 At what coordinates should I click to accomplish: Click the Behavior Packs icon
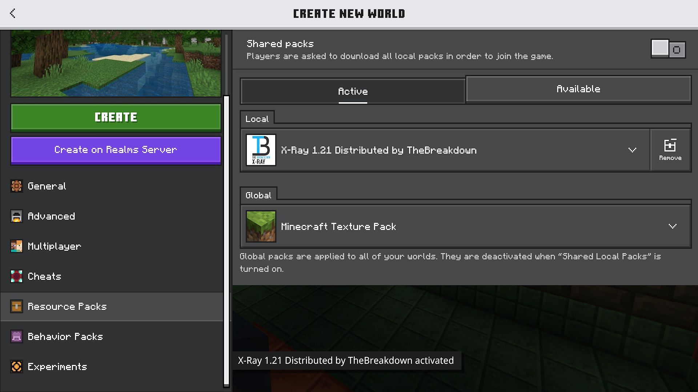(x=17, y=336)
